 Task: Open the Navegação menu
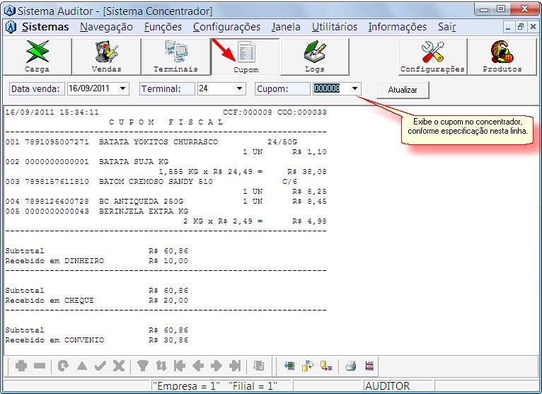(106, 27)
